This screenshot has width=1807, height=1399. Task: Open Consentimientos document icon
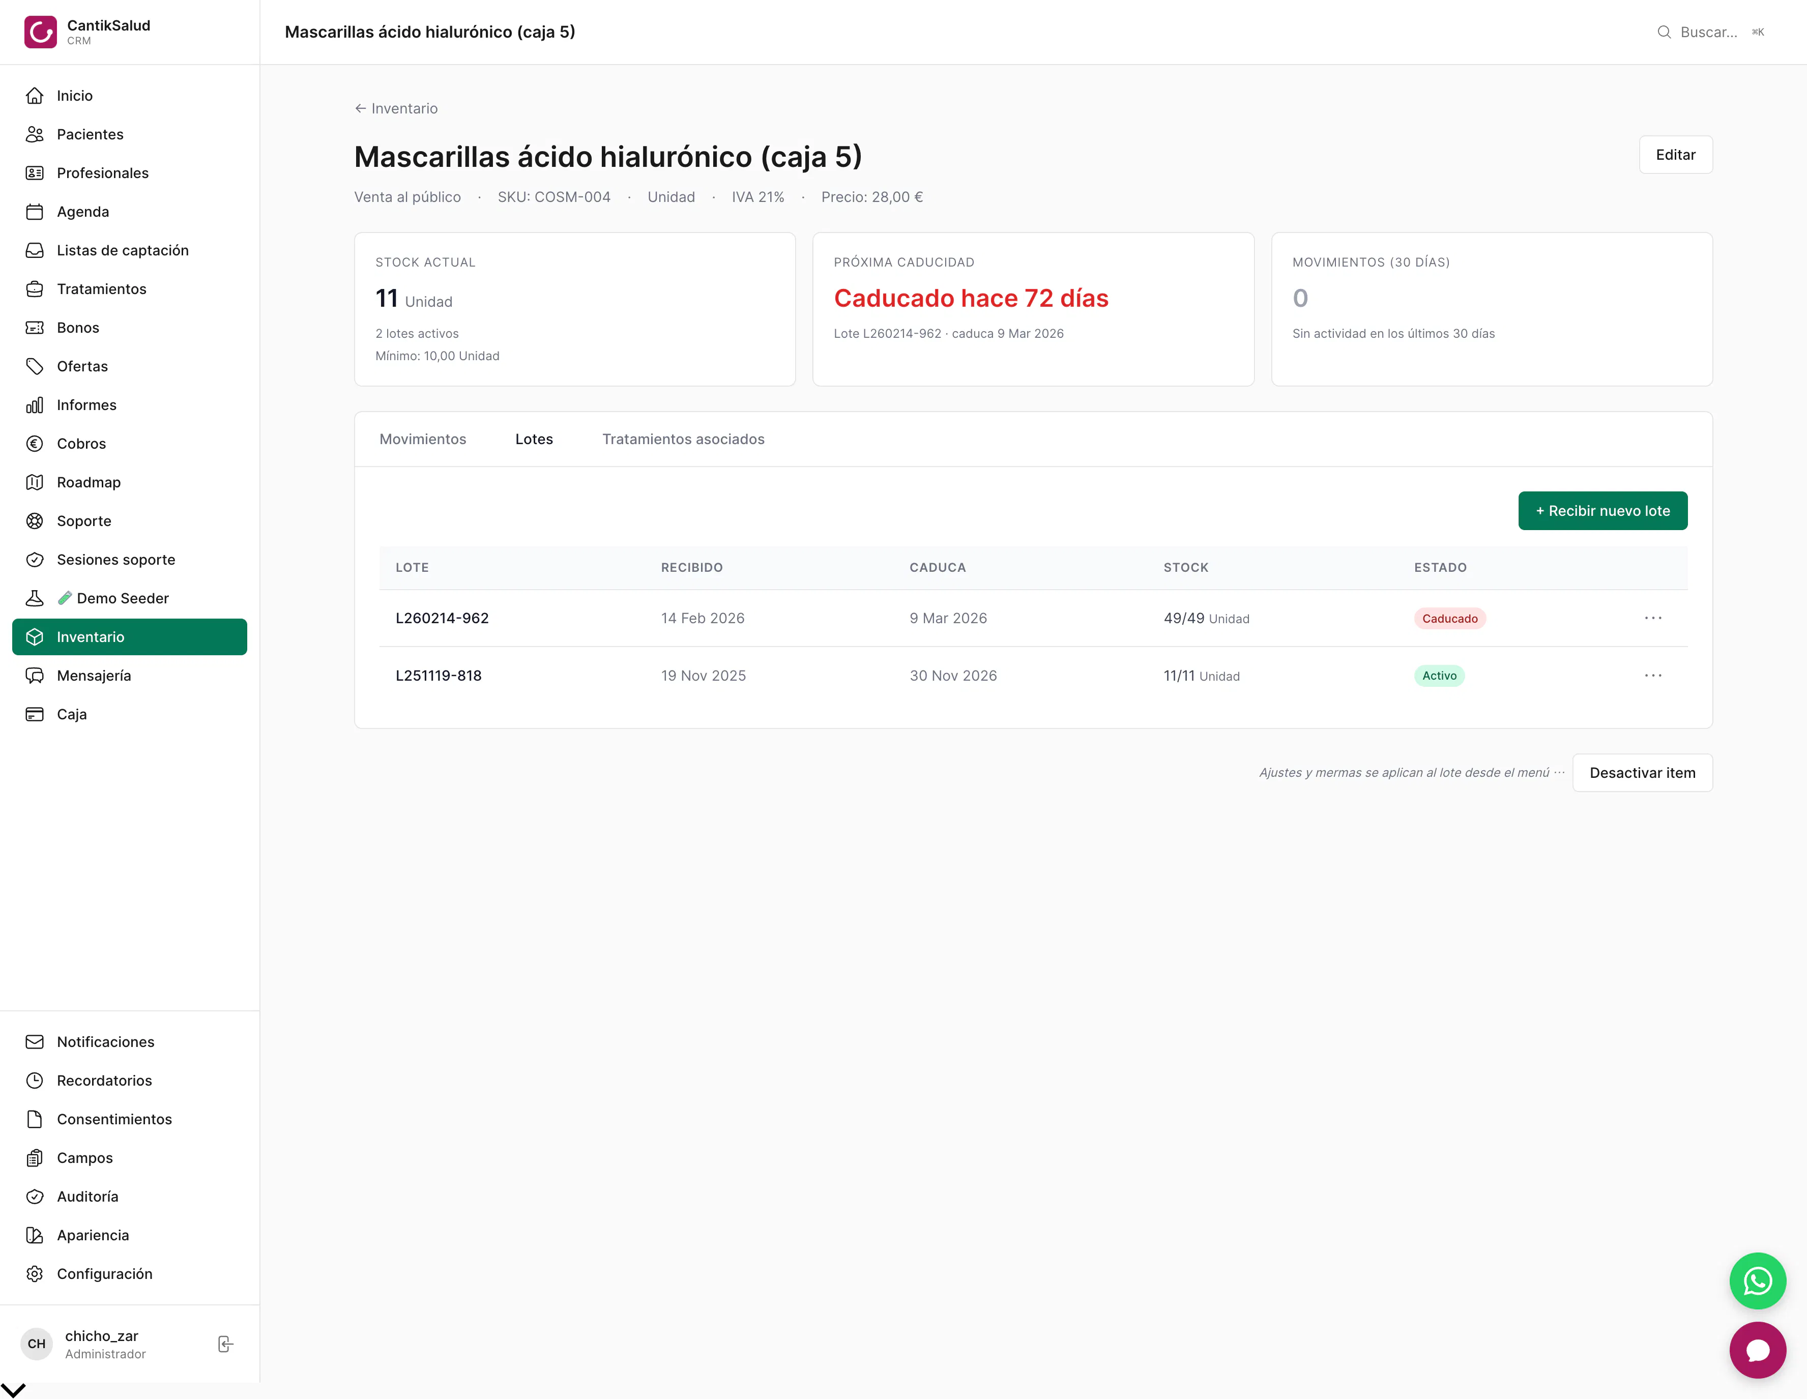(x=35, y=1119)
